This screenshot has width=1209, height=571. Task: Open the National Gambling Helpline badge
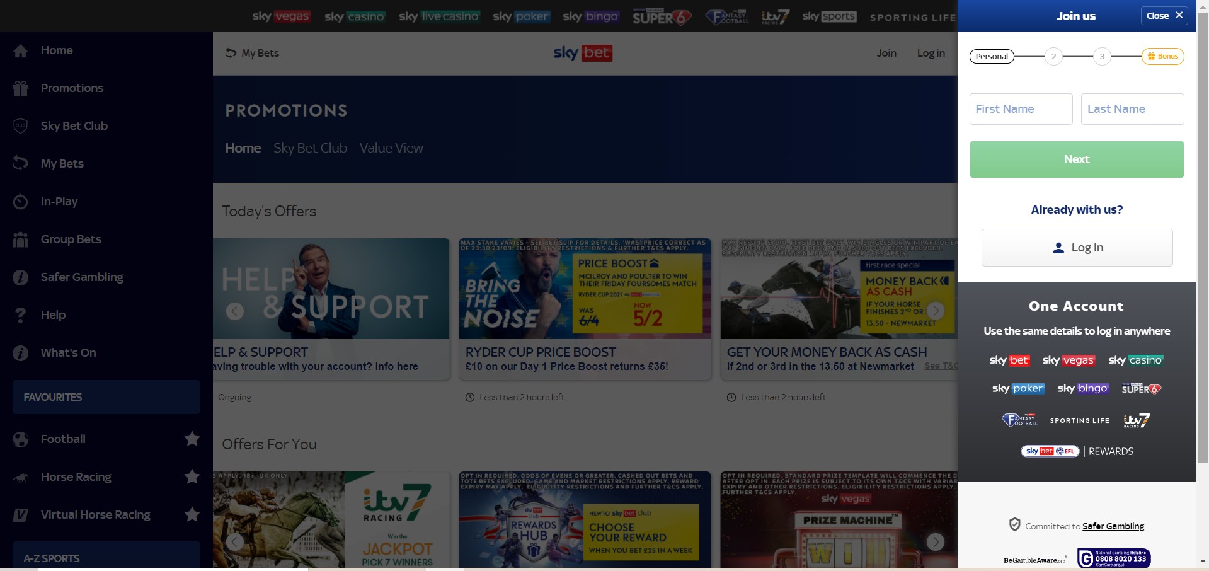pos(1114,558)
